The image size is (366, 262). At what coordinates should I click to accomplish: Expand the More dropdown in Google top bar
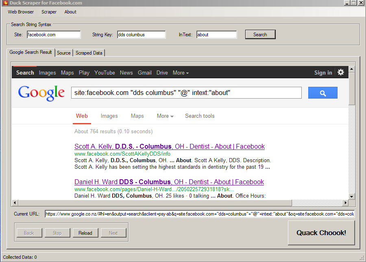181,73
